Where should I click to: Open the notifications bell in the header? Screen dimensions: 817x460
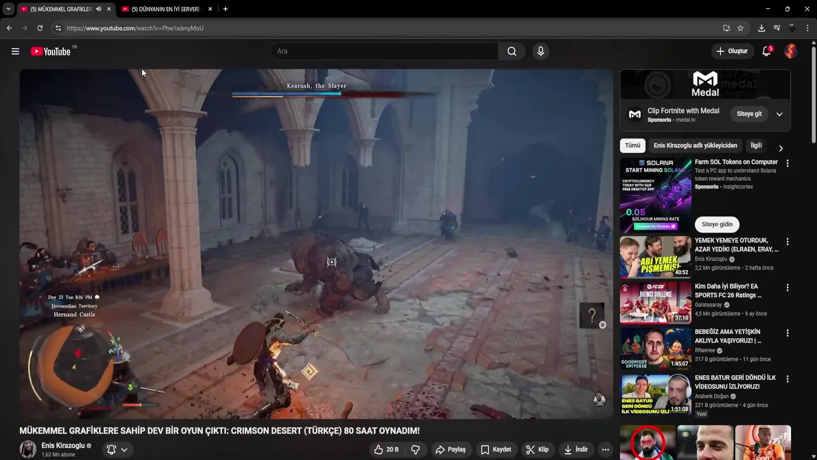767,51
